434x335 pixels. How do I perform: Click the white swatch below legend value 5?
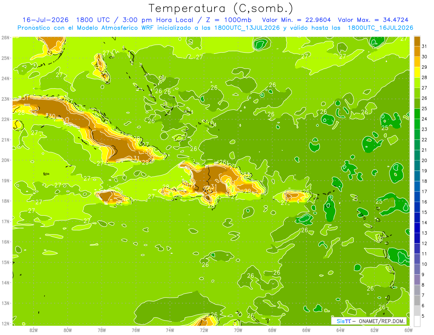(417, 321)
